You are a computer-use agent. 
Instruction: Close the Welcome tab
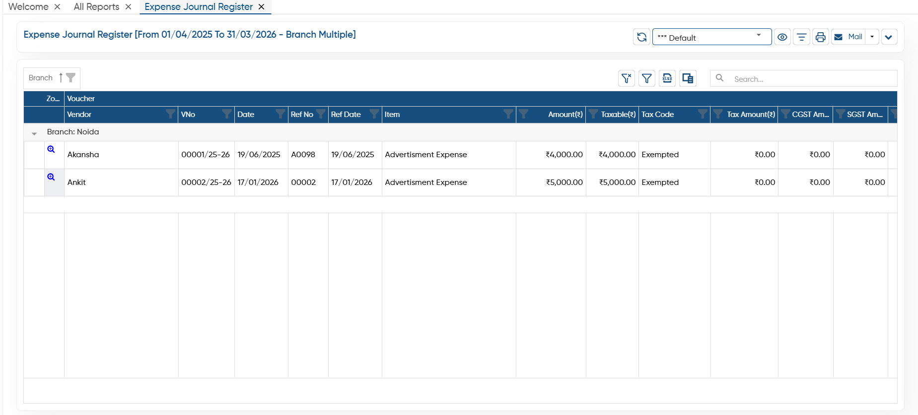[57, 7]
